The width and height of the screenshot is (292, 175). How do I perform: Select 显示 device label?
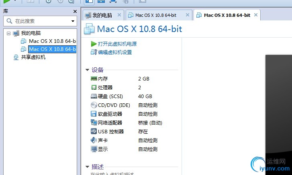point(103,149)
